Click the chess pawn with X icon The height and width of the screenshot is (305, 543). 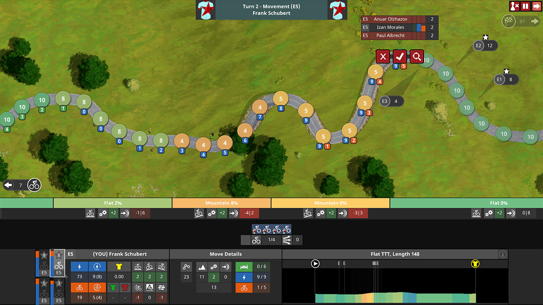tap(514, 6)
